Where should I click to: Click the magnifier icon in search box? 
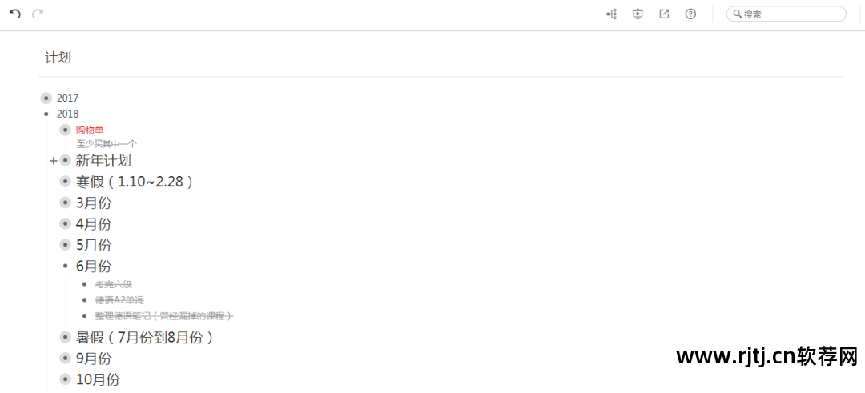click(737, 14)
